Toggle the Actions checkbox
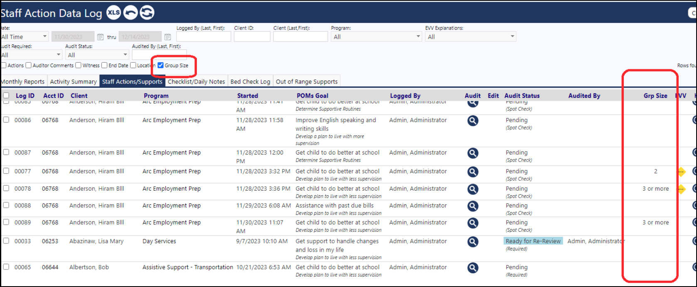 coord(3,65)
